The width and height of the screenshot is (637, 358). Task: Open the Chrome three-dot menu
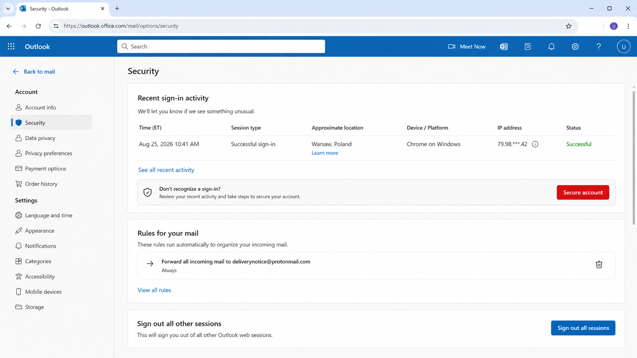[628, 26]
